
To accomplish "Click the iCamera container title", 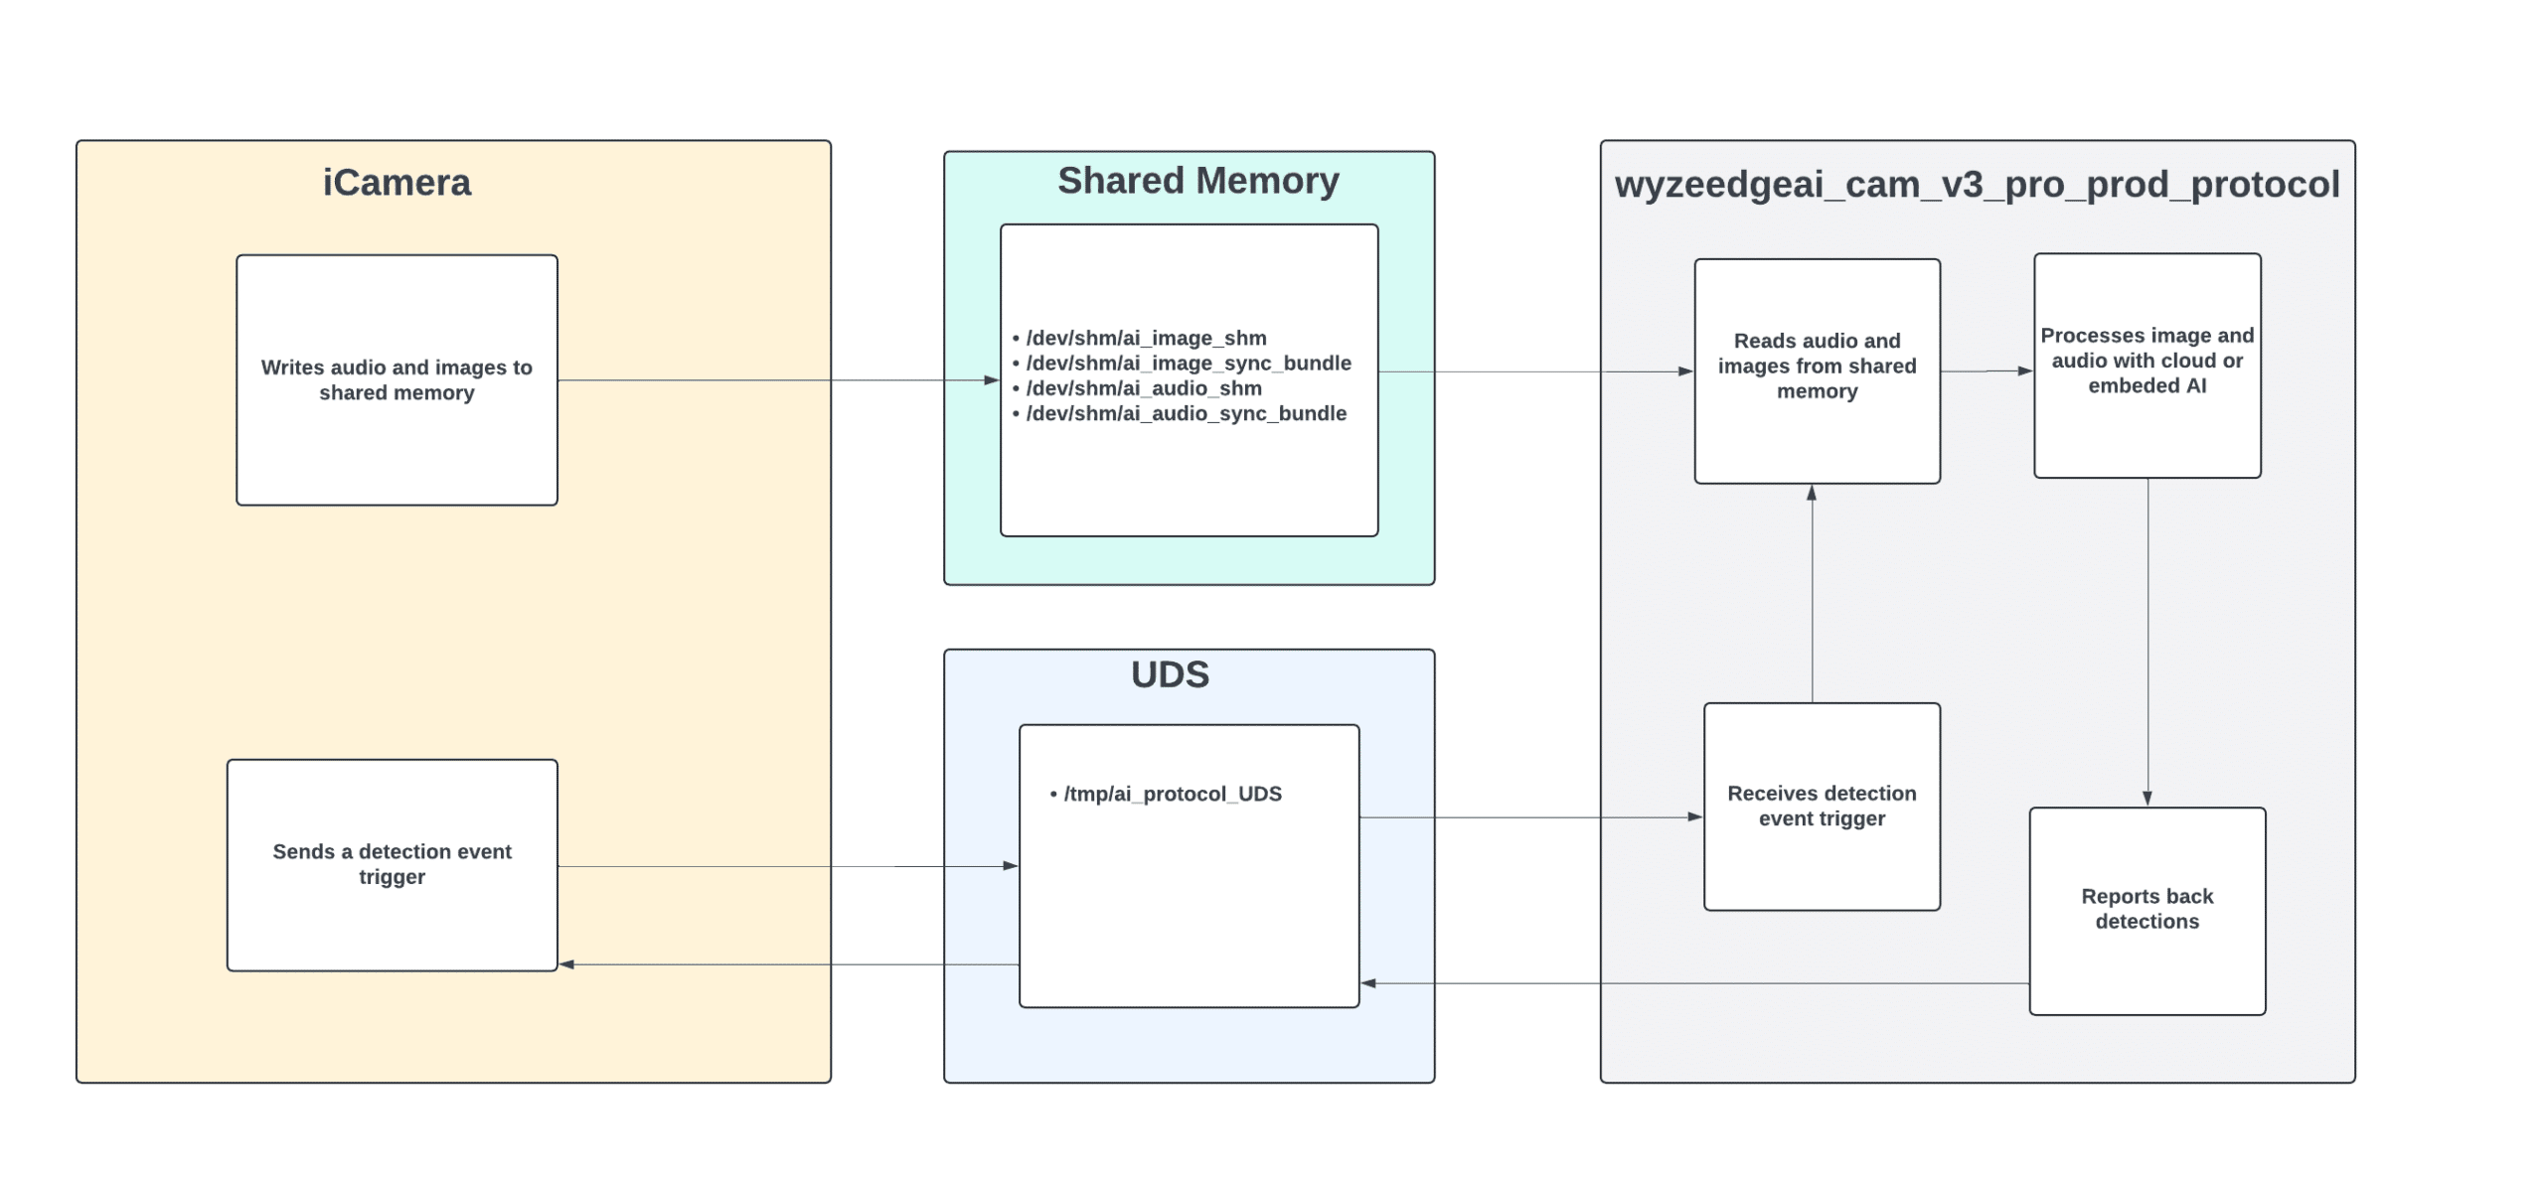I will coord(397,183).
